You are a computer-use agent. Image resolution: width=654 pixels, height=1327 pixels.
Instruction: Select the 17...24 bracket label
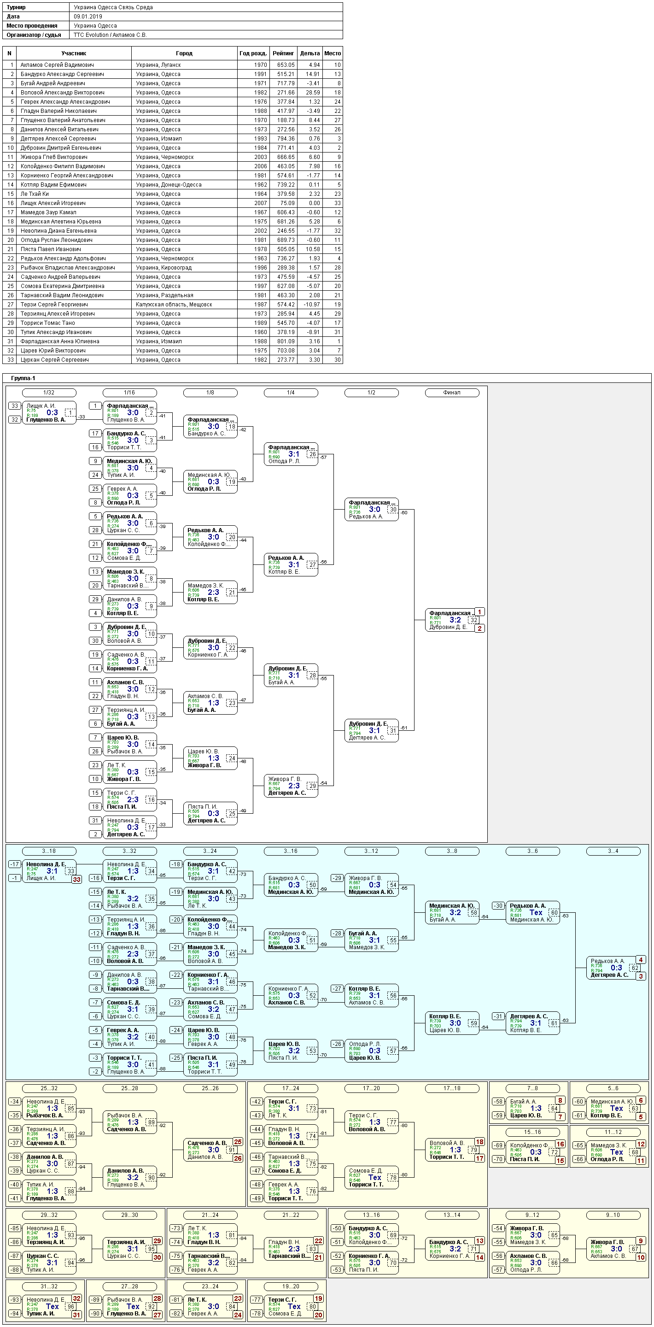pos(291,1088)
